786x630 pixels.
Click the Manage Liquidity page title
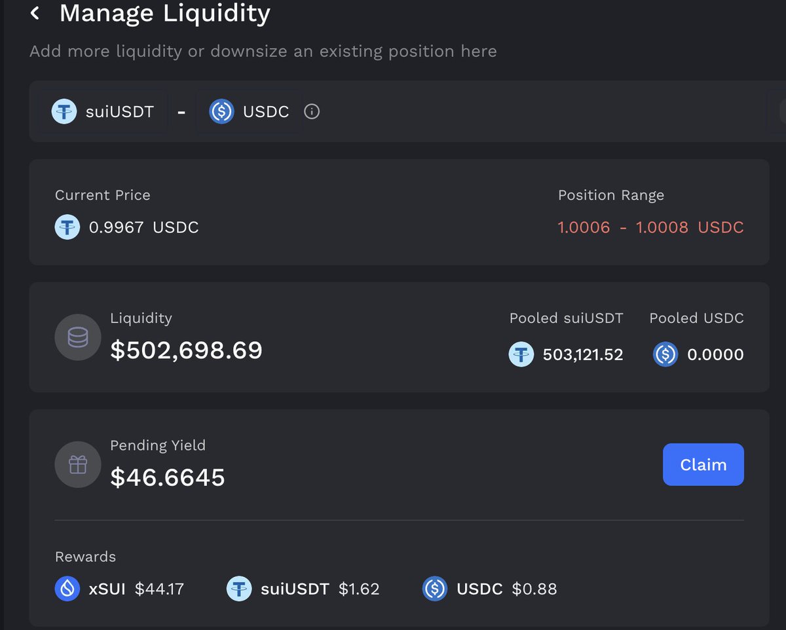(x=164, y=13)
